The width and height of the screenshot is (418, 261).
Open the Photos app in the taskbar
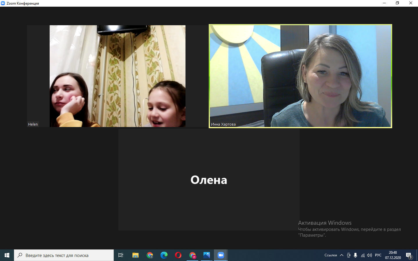pos(207,255)
